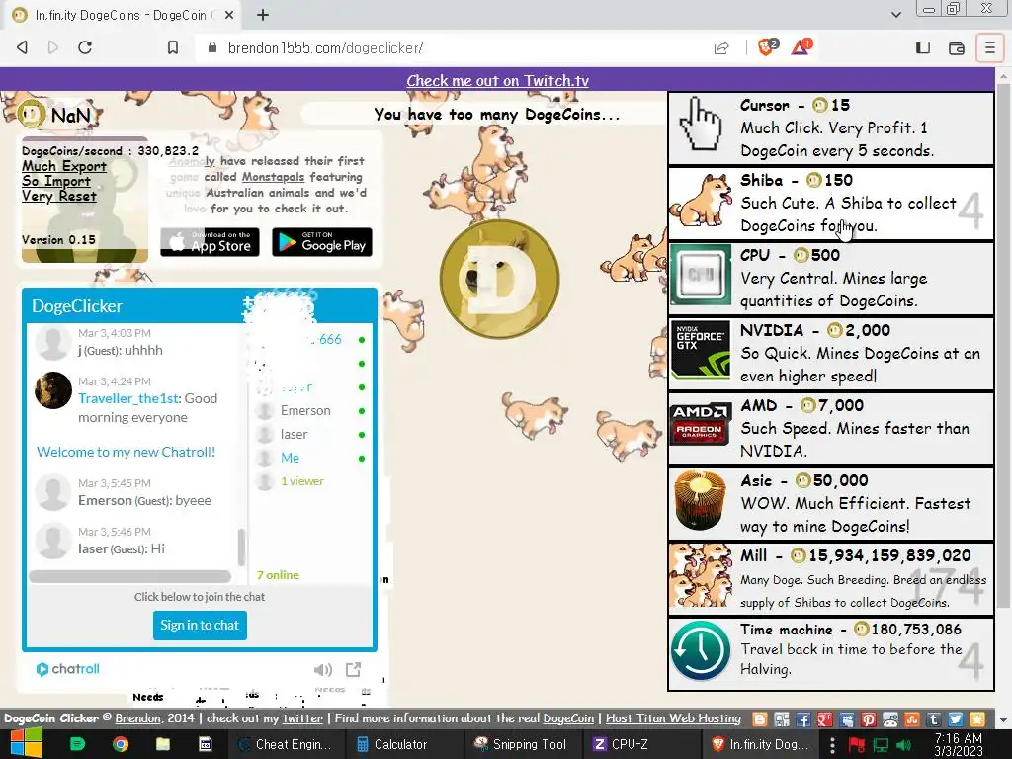Image resolution: width=1012 pixels, height=759 pixels.
Task: Reload the page
Action: (x=85, y=47)
